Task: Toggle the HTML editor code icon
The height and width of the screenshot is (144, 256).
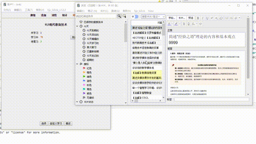Action: click(200, 24)
